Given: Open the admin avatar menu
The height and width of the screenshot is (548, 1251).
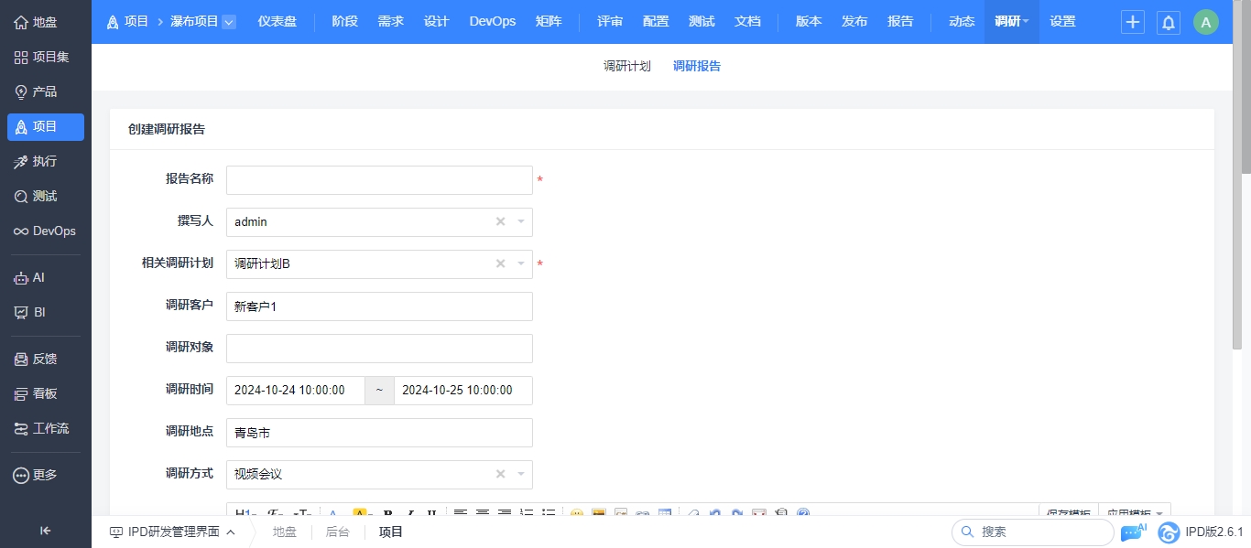Looking at the screenshot, I should pos(1206,23).
